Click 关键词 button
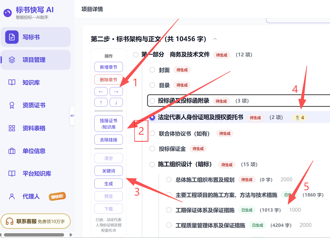The image size is (330, 238). [x=109, y=171]
